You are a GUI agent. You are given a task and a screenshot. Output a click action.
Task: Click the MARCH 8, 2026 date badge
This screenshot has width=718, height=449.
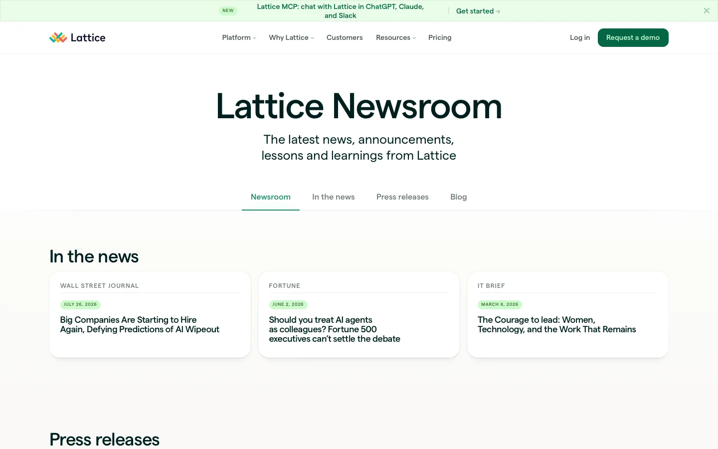click(500, 304)
